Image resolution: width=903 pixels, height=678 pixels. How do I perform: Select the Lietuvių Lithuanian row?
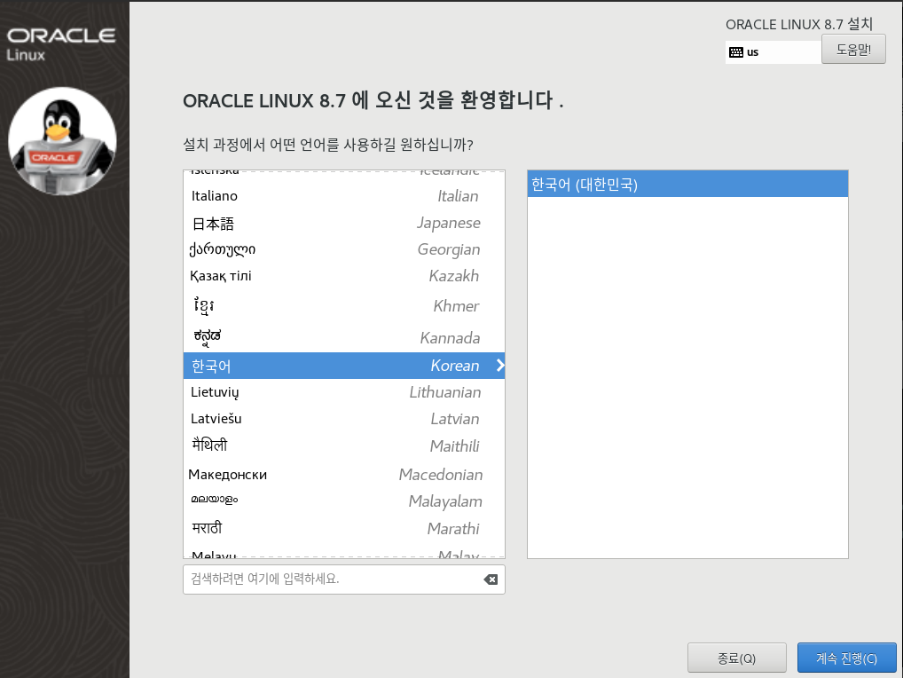tap(344, 392)
